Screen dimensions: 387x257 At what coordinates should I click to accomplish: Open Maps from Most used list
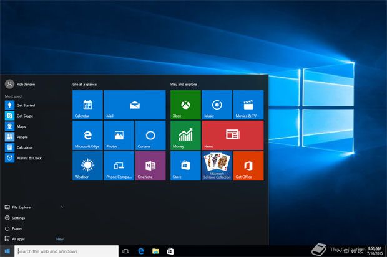click(x=34, y=126)
